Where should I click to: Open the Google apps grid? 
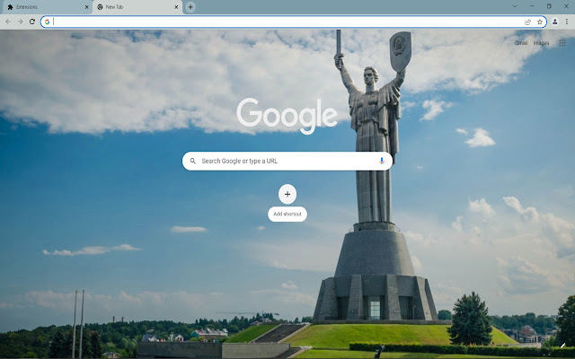coord(562,43)
